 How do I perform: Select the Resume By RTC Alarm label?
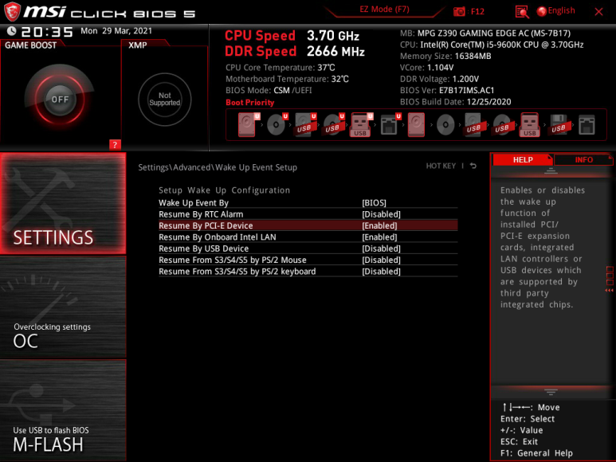[201, 214]
